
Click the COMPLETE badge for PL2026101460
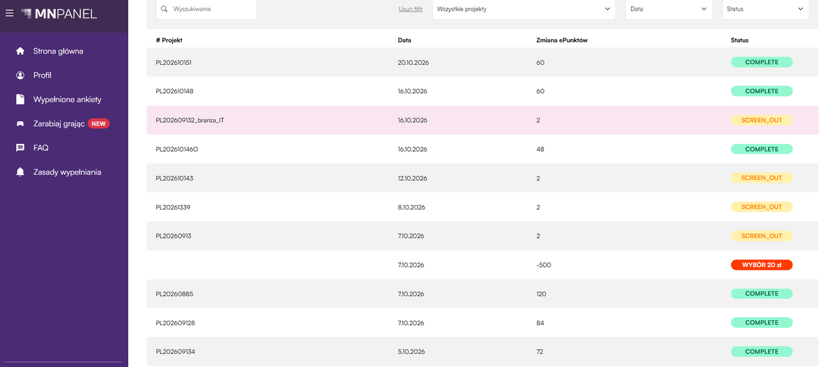pyautogui.click(x=762, y=149)
